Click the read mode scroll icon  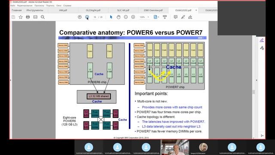(x=165, y=17)
